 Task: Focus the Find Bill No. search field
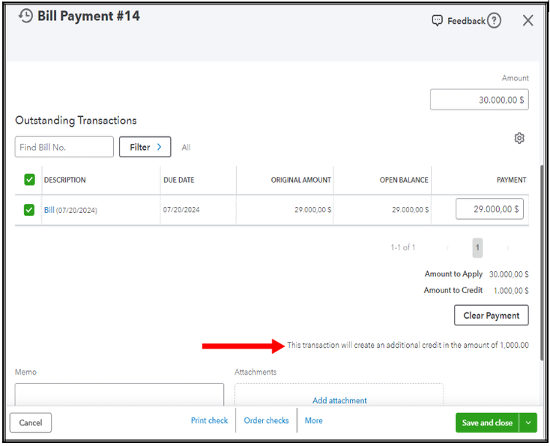coord(64,147)
